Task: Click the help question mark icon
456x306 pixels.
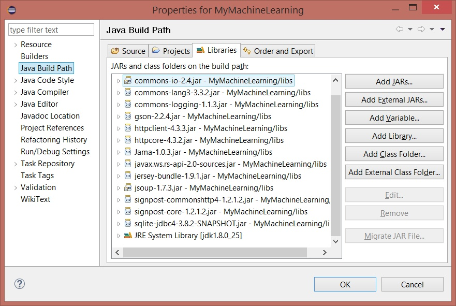Action: [x=20, y=284]
